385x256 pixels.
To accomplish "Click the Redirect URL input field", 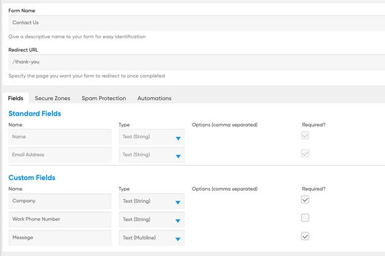I will pos(193,62).
